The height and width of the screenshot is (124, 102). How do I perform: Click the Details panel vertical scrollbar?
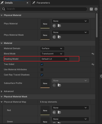[x=97, y=25]
